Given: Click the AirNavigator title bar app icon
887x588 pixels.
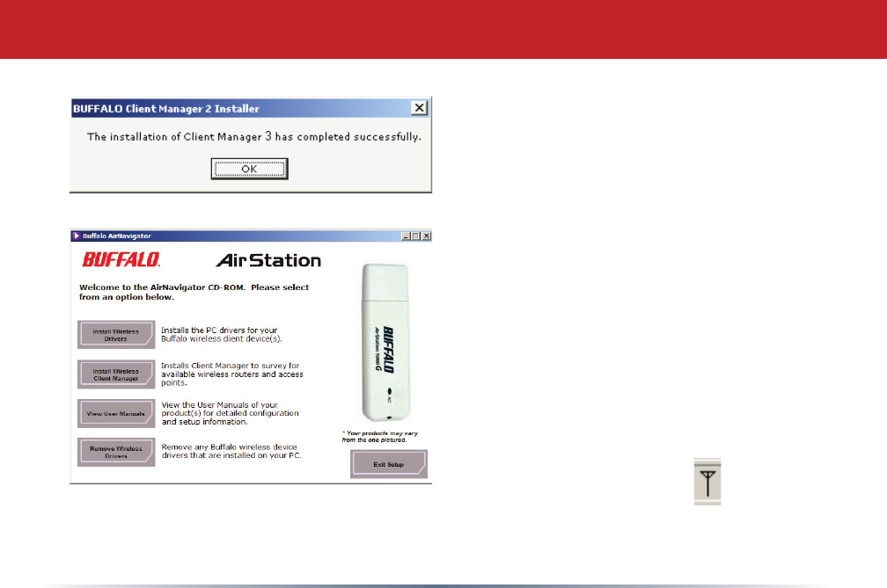Looking at the screenshot, I should tap(77, 236).
